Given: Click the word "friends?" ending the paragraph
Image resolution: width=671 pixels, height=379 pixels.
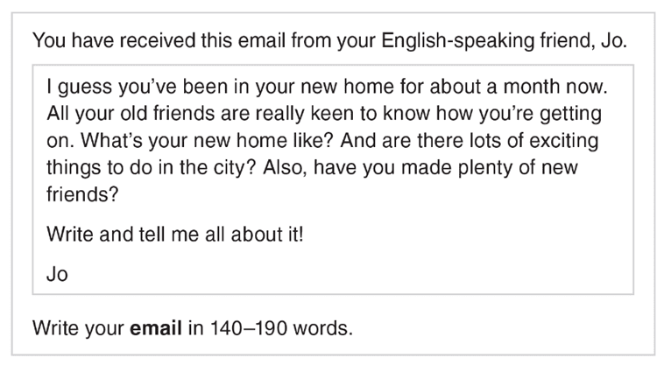Looking at the screenshot, I should tap(81, 194).
